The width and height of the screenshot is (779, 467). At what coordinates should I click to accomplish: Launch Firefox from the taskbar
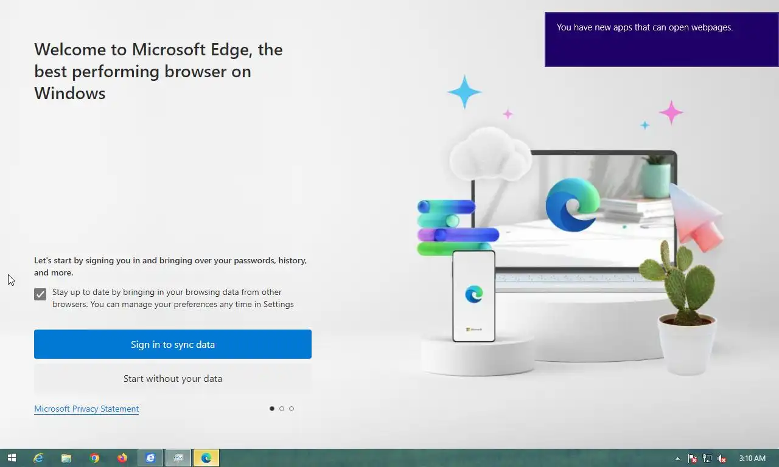(x=122, y=458)
